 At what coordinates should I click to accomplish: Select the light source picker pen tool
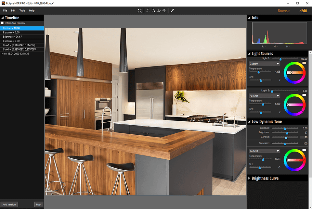coord(172,11)
